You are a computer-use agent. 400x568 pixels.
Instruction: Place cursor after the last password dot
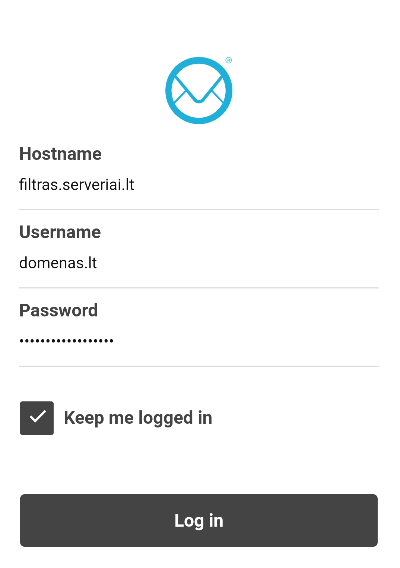pos(114,341)
